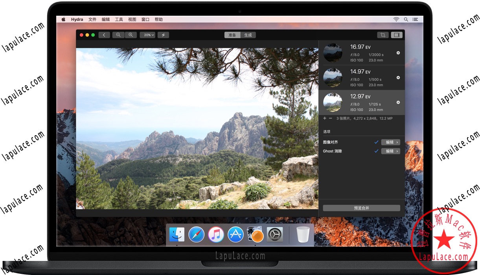Image resolution: width=480 pixels, height=275 pixels.
Task: Open settings gear for the 12.97 EV photo
Action: click(397, 103)
